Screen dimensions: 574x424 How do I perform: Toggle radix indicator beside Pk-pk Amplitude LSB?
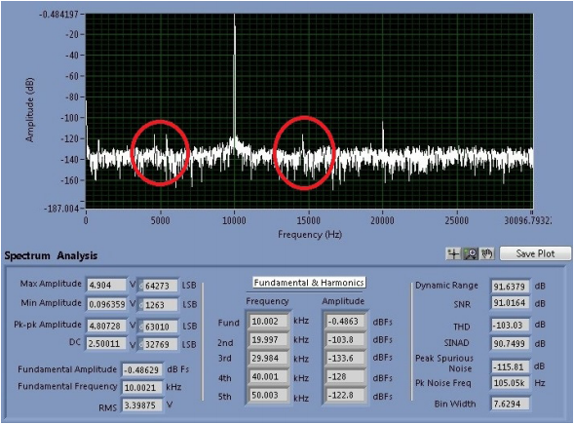tap(141, 327)
